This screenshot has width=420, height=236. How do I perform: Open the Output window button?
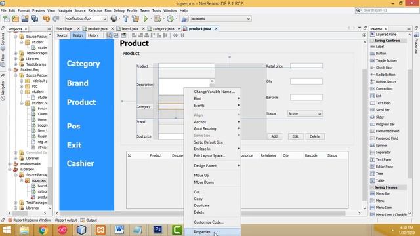(89, 220)
